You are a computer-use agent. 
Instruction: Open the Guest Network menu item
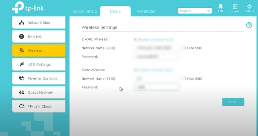tap(39, 92)
